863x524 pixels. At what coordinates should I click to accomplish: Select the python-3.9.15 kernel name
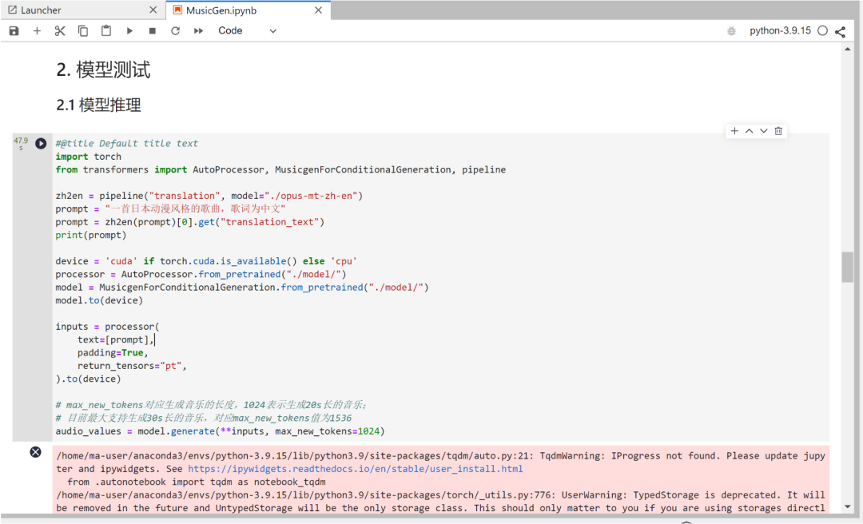click(780, 31)
